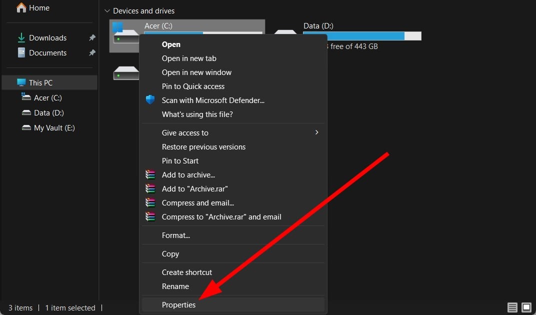Click the "3 items" status bar text

20,308
